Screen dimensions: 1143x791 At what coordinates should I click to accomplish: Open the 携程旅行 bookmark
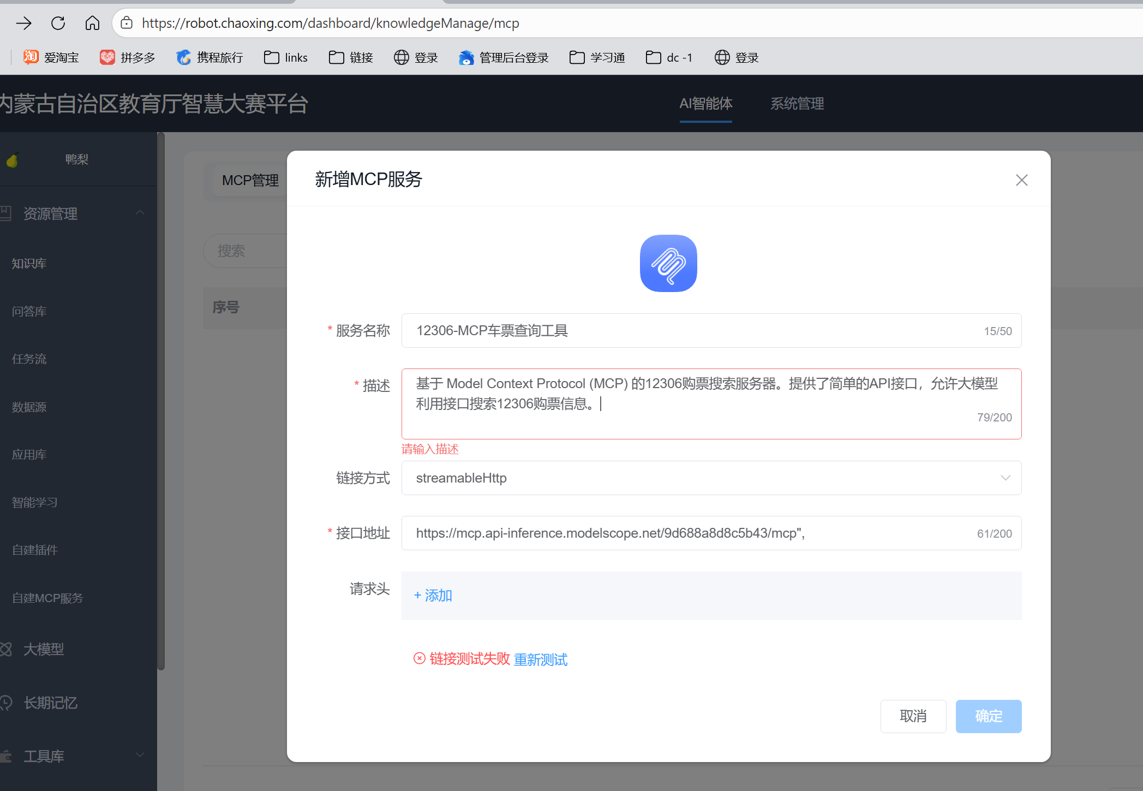210,57
